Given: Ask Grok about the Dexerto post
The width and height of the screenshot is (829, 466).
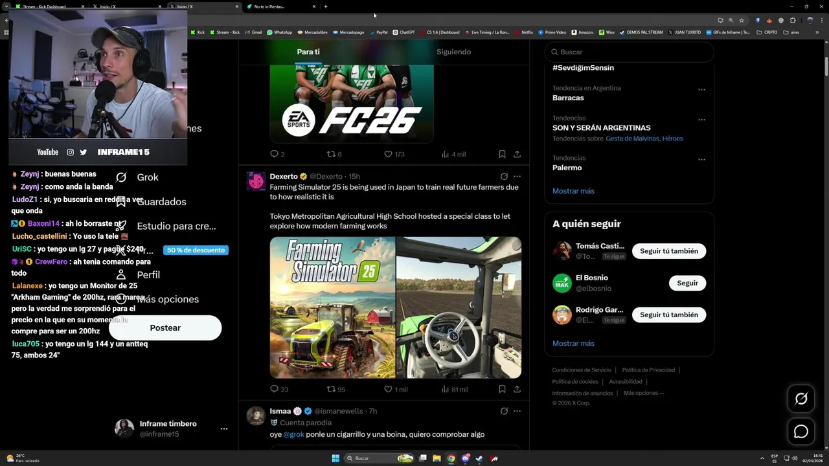Looking at the screenshot, I should (x=504, y=176).
